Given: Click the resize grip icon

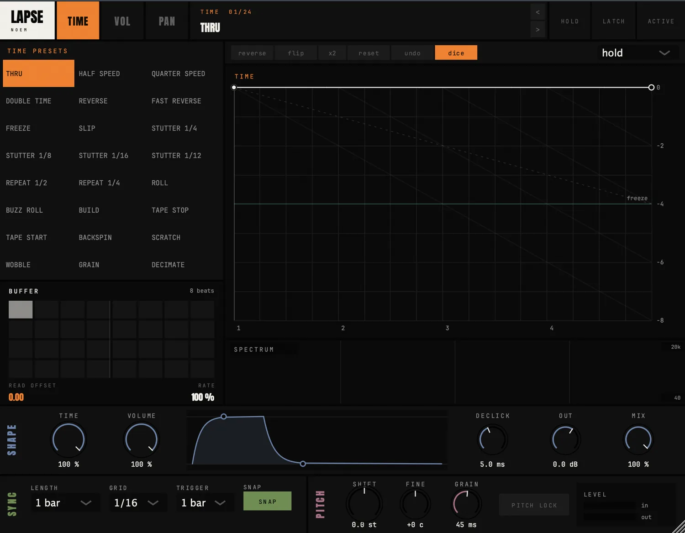Looking at the screenshot, I should click(x=678, y=526).
